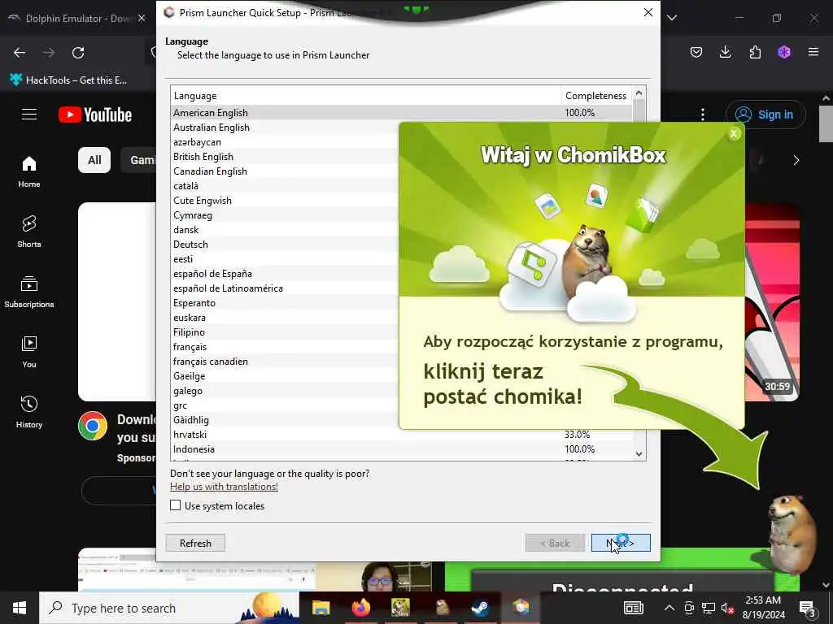The width and height of the screenshot is (833, 624).
Task: Reload the page in Firefox
Action: click(78, 53)
